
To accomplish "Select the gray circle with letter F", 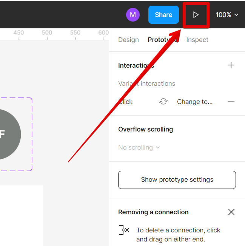I will (6, 134).
